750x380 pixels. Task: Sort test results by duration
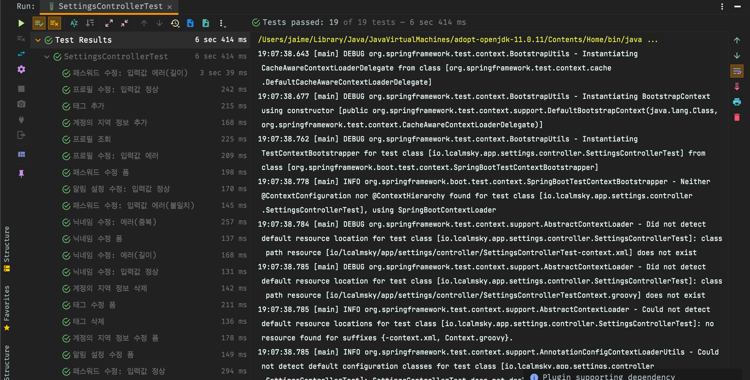point(90,23)
